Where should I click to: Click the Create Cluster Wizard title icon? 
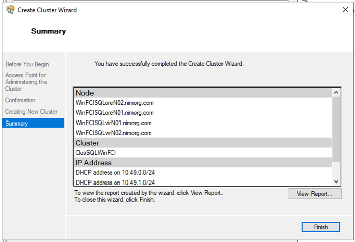tap(10, 10)
